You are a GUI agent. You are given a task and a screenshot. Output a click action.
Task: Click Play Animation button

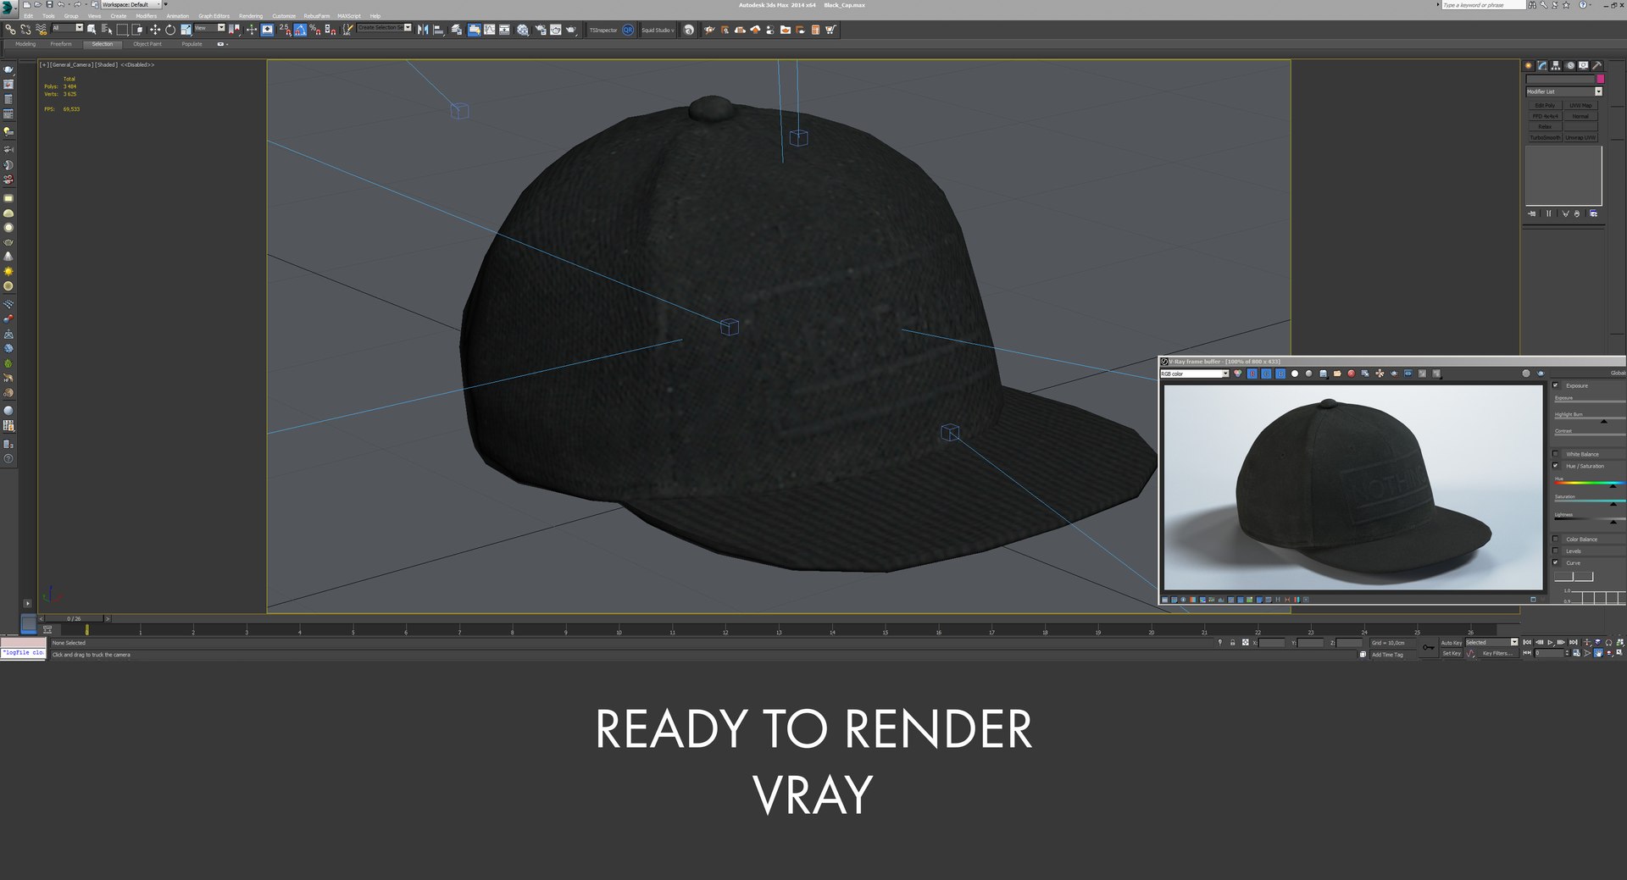coord(1550,643)
